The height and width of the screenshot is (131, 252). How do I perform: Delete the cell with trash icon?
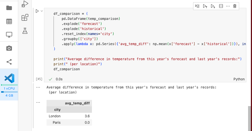[235, 6]
